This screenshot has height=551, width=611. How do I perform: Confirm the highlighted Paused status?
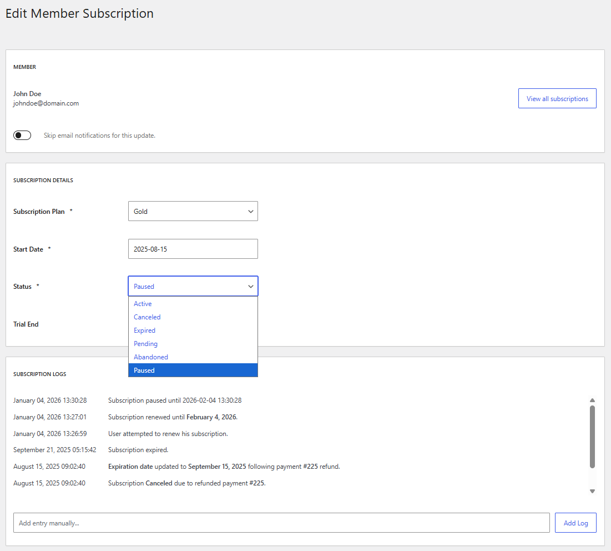point(144,370)
